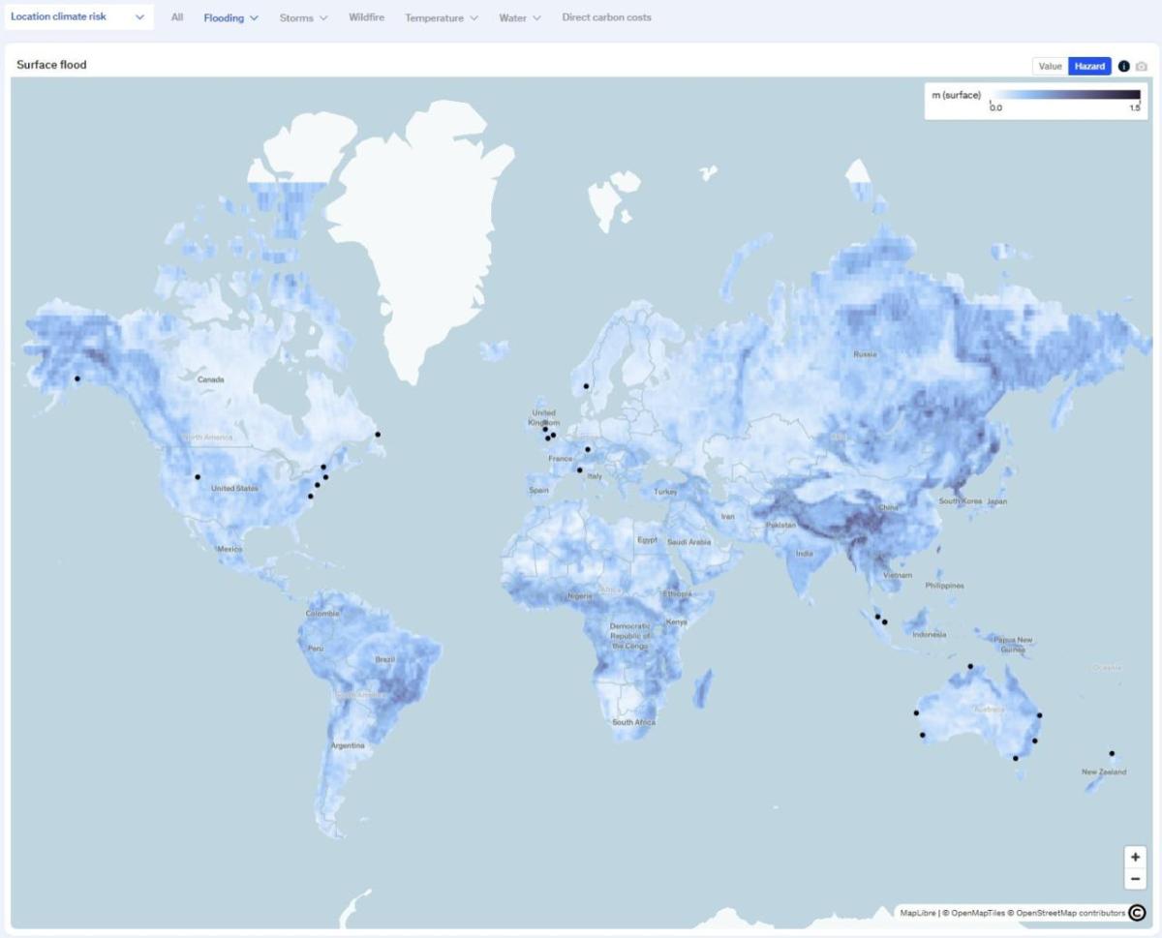Expand the Temperature dropdown
The height and width of the screenshot is (938, 1162).
click(x=442, y=17)
